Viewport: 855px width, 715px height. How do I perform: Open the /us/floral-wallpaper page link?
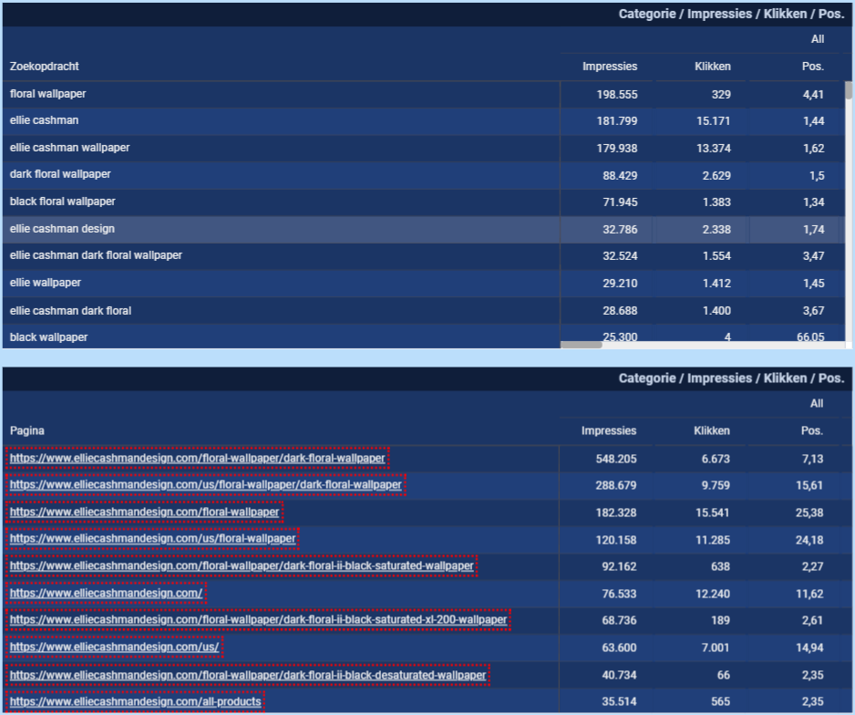pos(153,539)
